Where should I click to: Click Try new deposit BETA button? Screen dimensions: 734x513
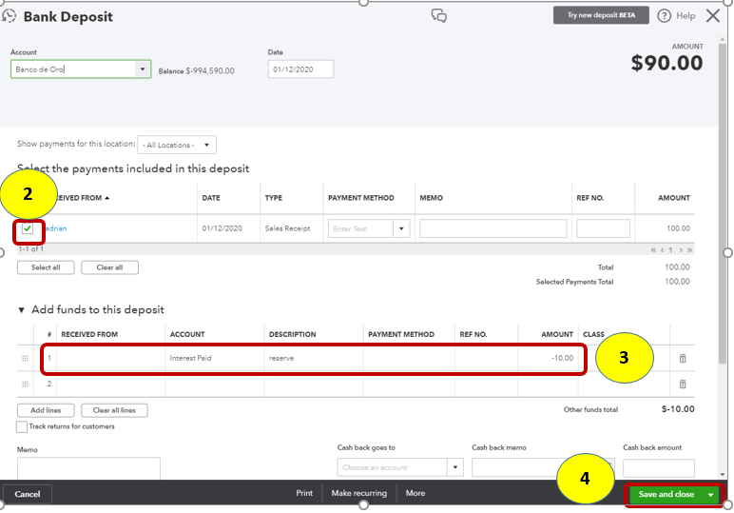coord(601,15)
